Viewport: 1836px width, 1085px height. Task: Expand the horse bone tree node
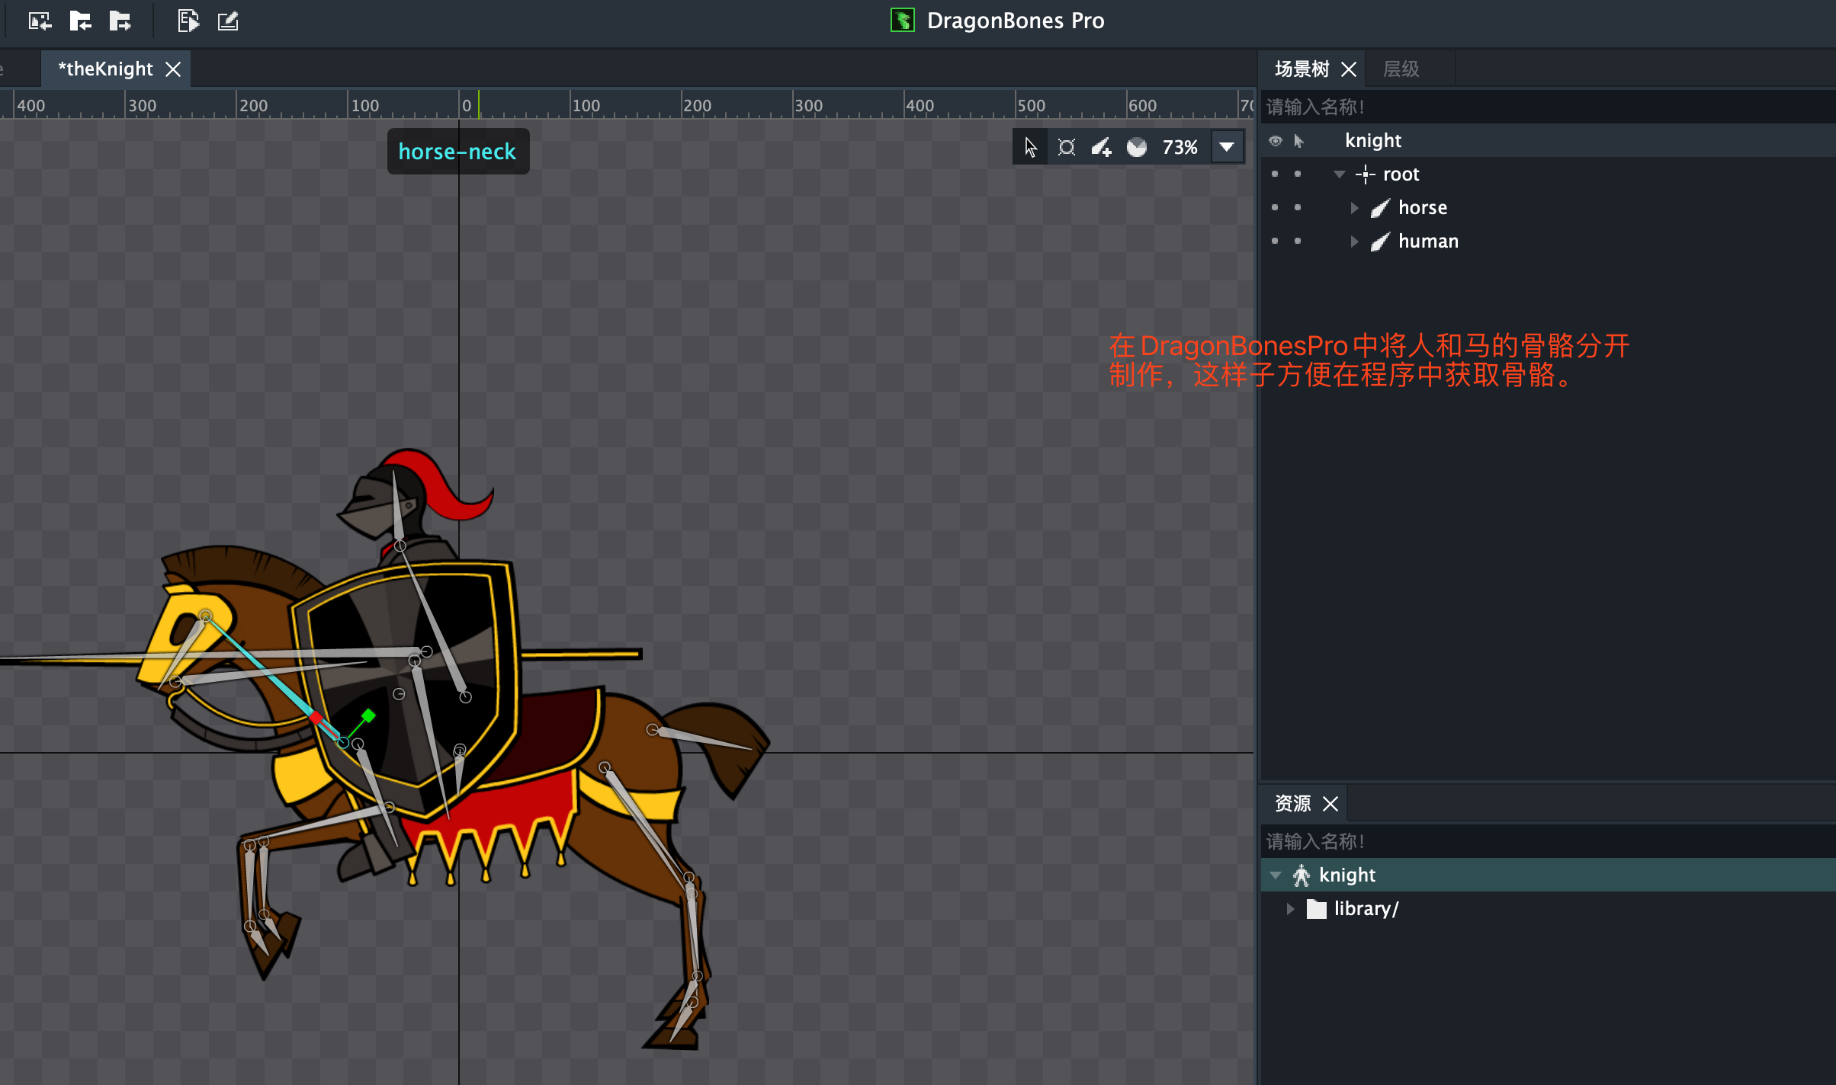coord(1354,207)
